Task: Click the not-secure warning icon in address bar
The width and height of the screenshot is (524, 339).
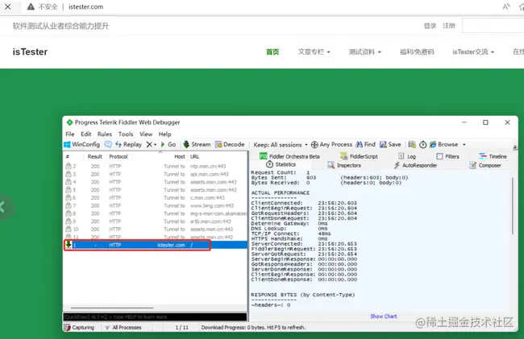Action: pos(31,6)
